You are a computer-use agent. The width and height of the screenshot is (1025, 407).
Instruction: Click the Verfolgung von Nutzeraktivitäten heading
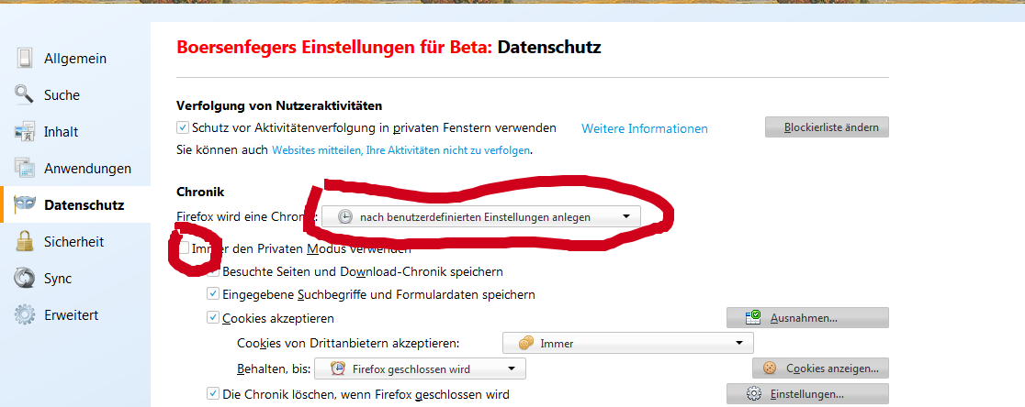pyautogui.click(x=279, y=105)
